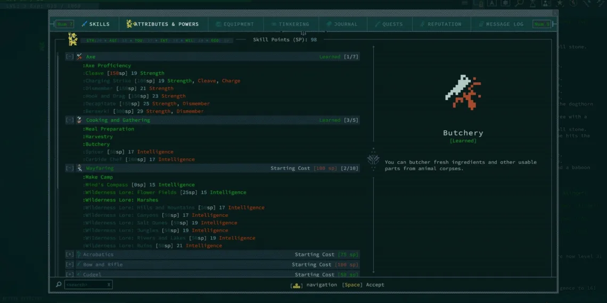This screenshot has height=303, width=607.
Task: Click the Wayfaring category icon
Action: click(x=79, y=168)
